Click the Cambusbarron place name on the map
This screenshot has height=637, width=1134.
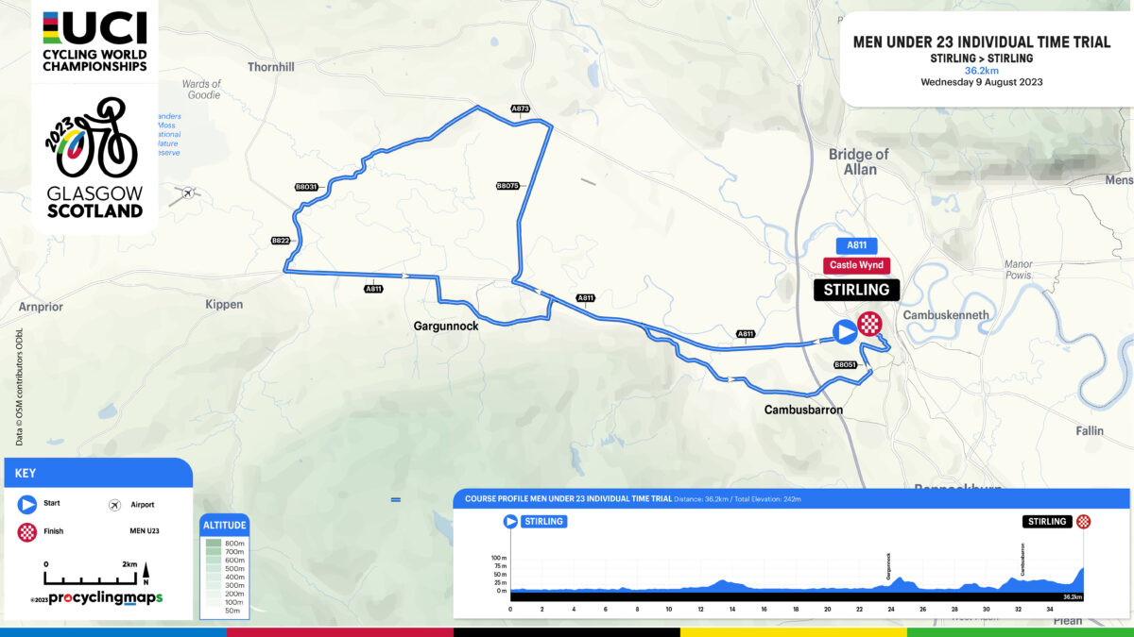[x=803, y=410]
